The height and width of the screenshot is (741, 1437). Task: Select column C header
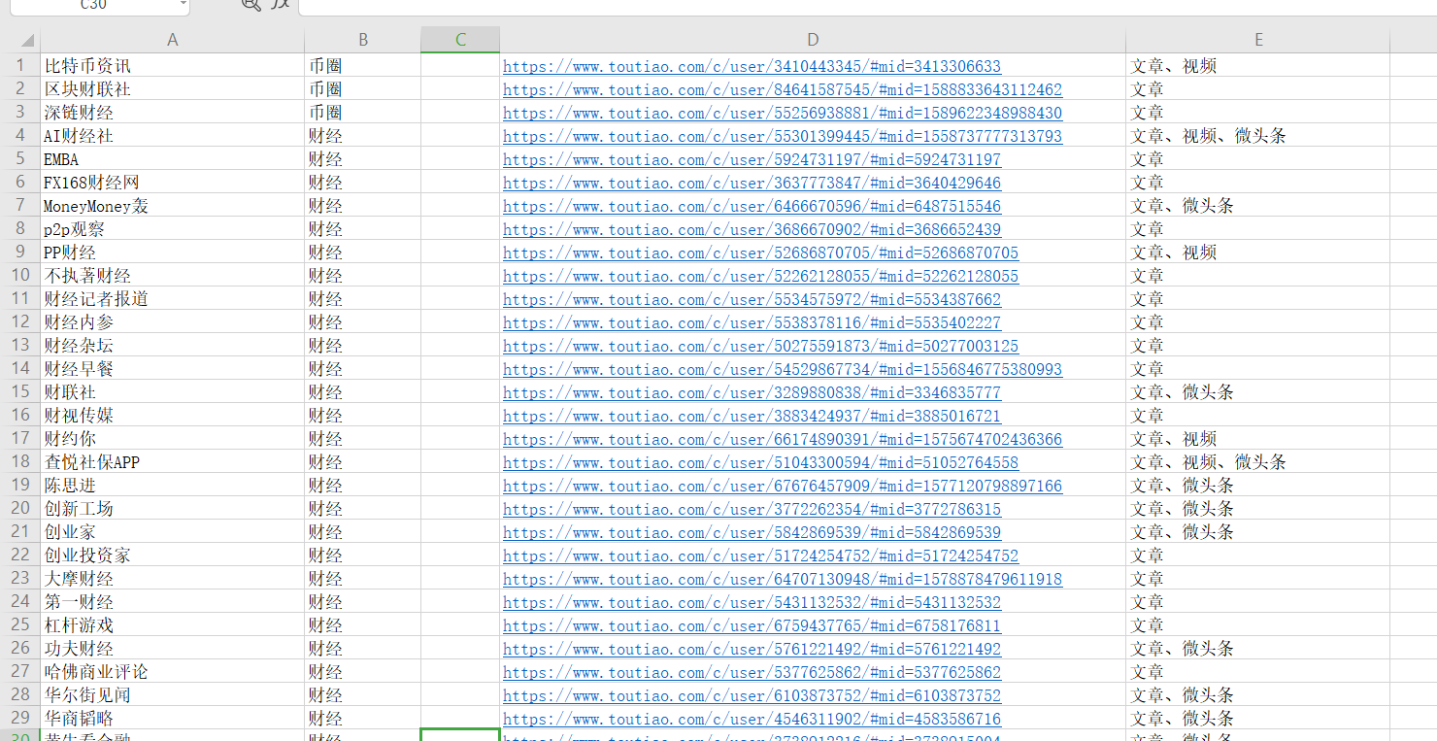[x=460, y=40]
